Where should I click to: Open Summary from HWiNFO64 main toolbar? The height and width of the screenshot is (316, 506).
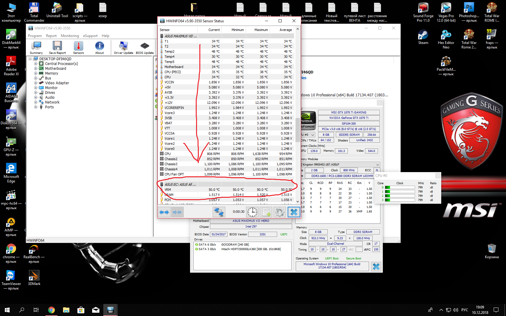[36, 48]
